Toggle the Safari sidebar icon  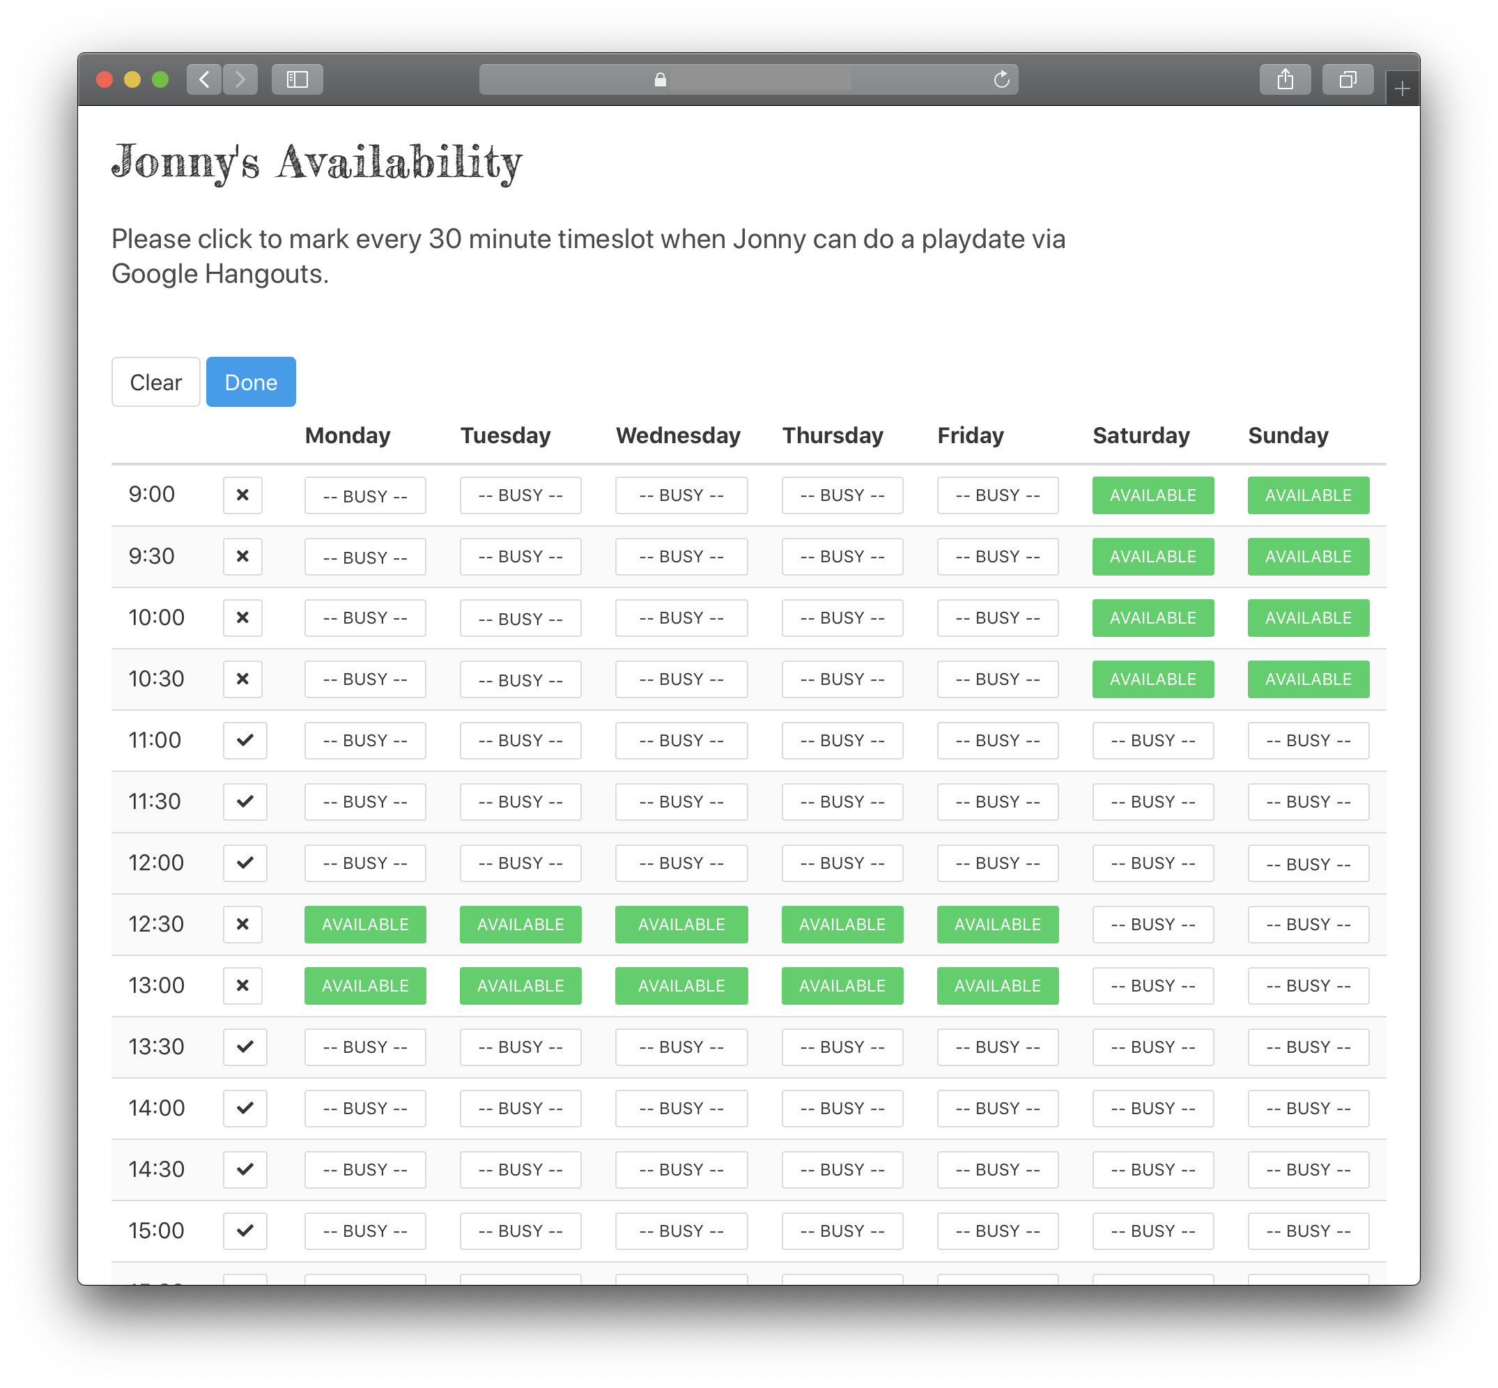tap(298, 79)
